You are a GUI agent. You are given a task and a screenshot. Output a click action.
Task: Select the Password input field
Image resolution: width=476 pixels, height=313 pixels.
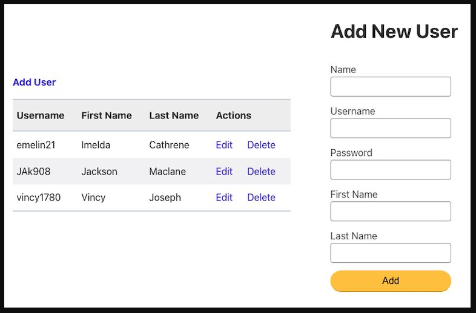(391, 170)
